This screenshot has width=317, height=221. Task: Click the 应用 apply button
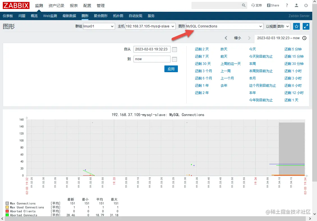coord(171,69)
